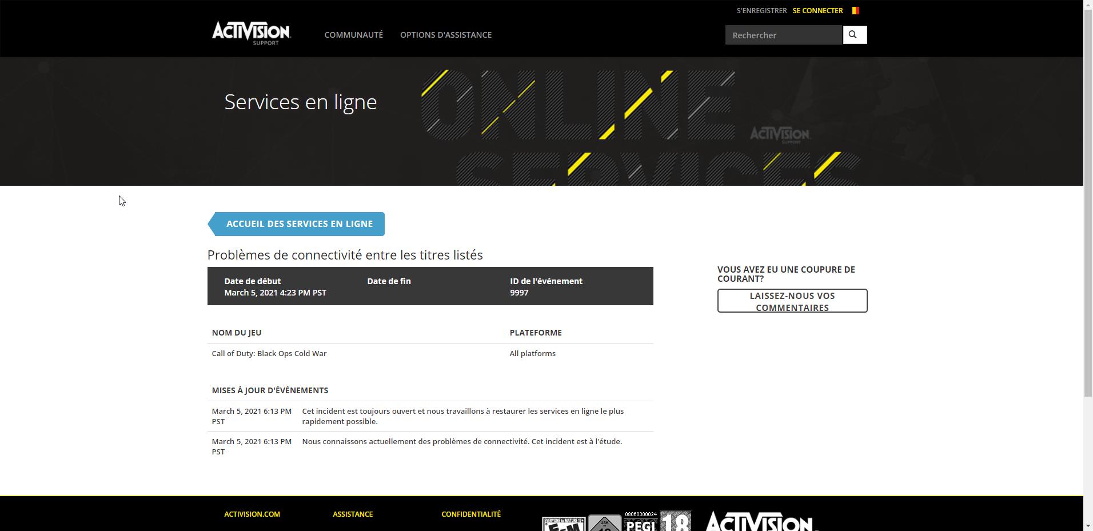The width and height of the screenshot is (1093, 531).
Task: Click the Se connecter link
Action: coord(817,10)
